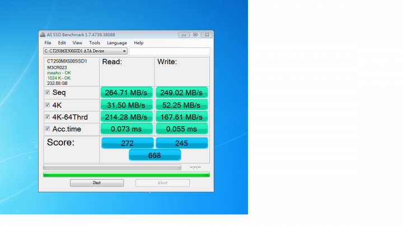403x226 pixels.
Task: Click the read access time 0.073 ms
Action: point(126,129)
